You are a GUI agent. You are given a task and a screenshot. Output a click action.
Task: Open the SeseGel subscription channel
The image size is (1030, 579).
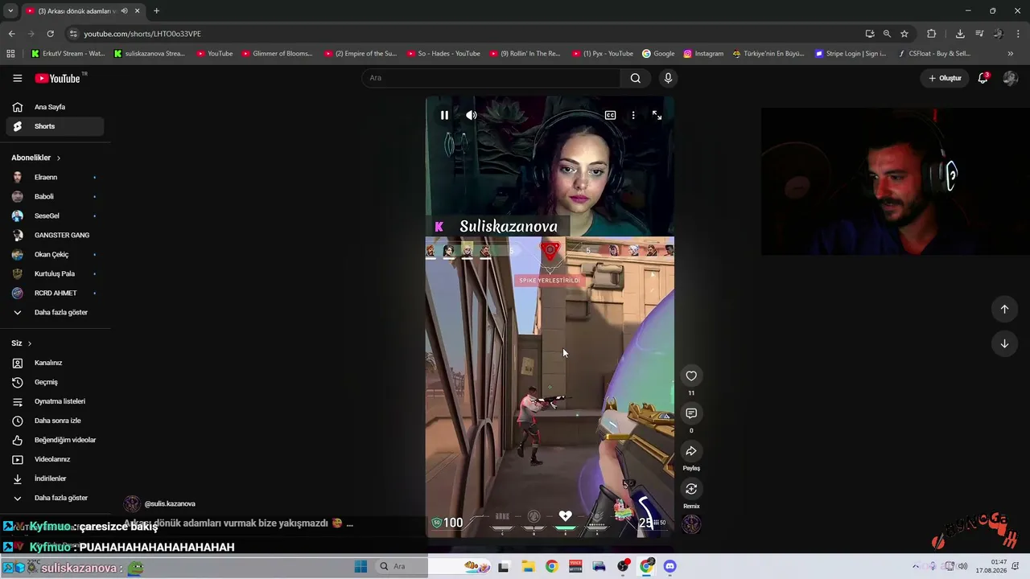[x=55, y=216]
